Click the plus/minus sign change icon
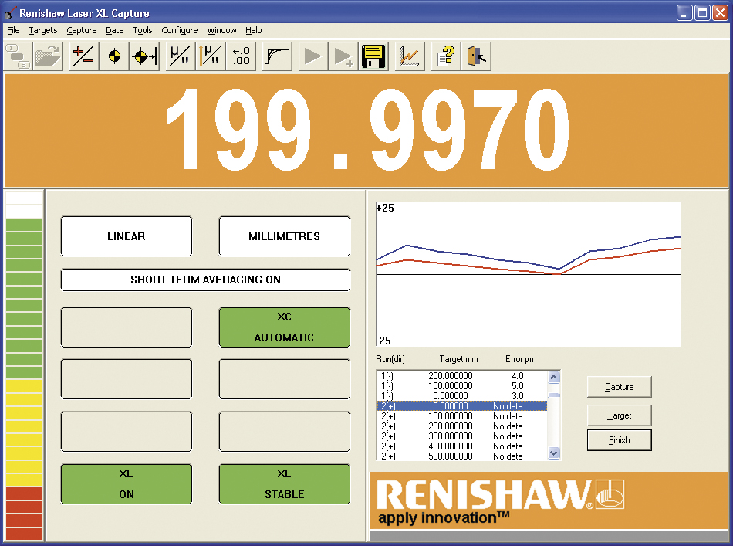733x546 pixels. click(x=84, y=56)
